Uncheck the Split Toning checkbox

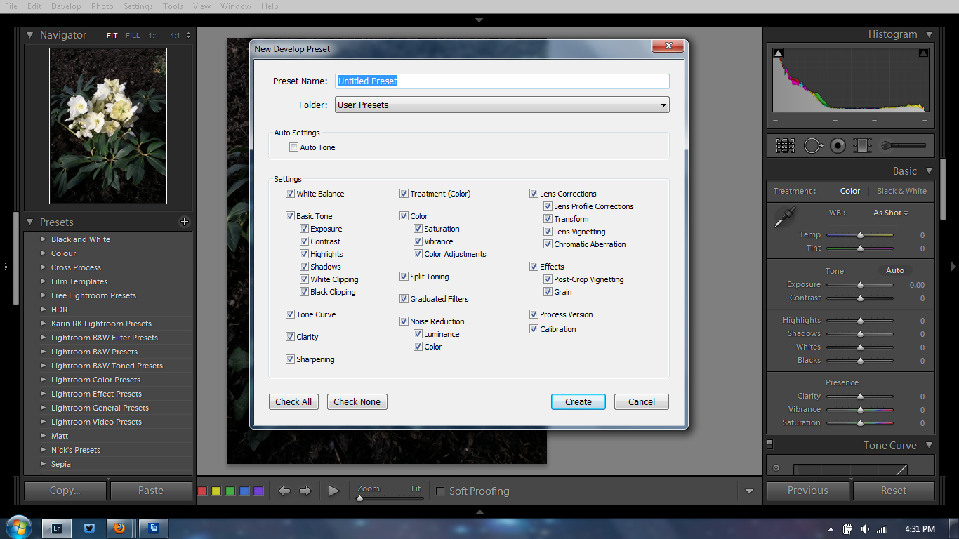[x=404, y=277]
